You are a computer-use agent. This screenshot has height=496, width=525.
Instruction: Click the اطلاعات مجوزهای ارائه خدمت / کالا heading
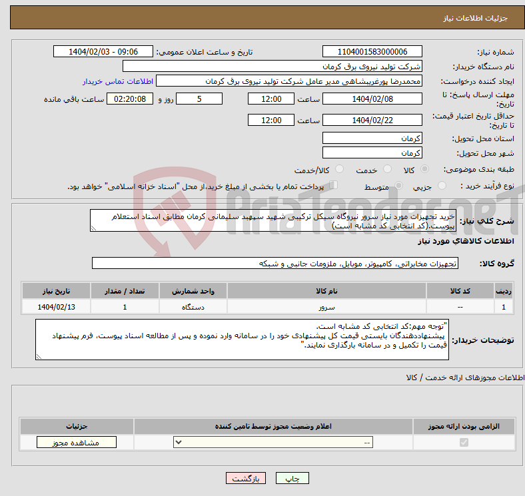tap(466, 377)
